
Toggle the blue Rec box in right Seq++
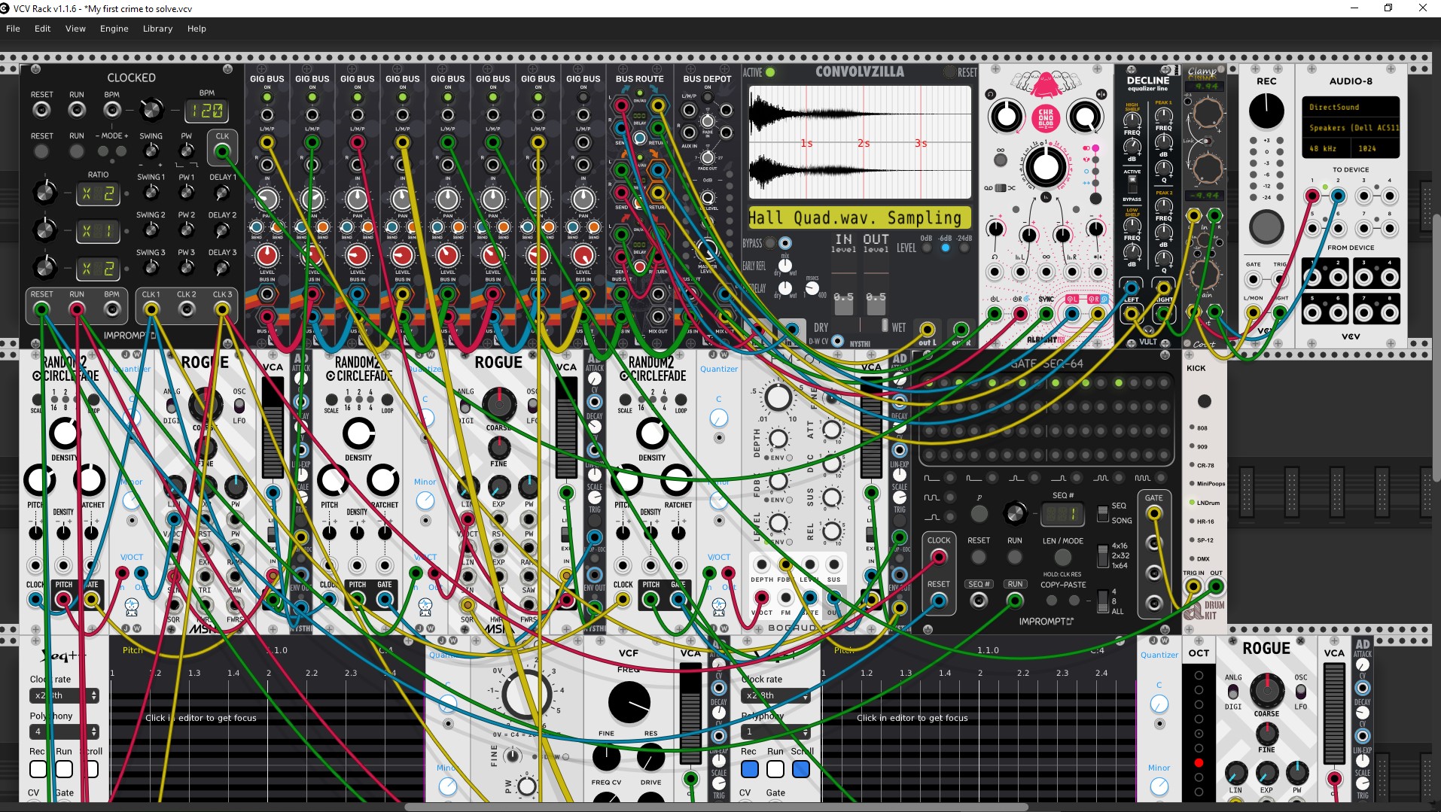click(x=749, y=769)
